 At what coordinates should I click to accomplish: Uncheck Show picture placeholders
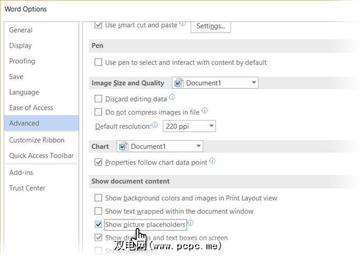(x=98, y=225)
